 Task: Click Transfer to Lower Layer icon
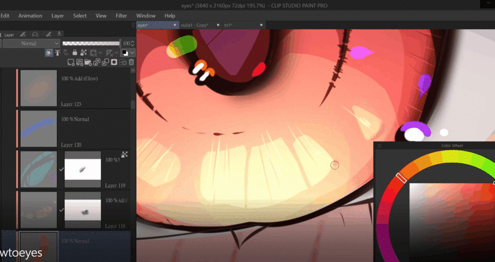point(97,62)
